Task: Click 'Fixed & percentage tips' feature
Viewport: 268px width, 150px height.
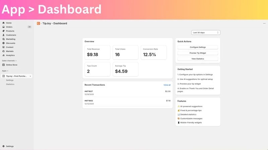Action: (x=190, y=110)
